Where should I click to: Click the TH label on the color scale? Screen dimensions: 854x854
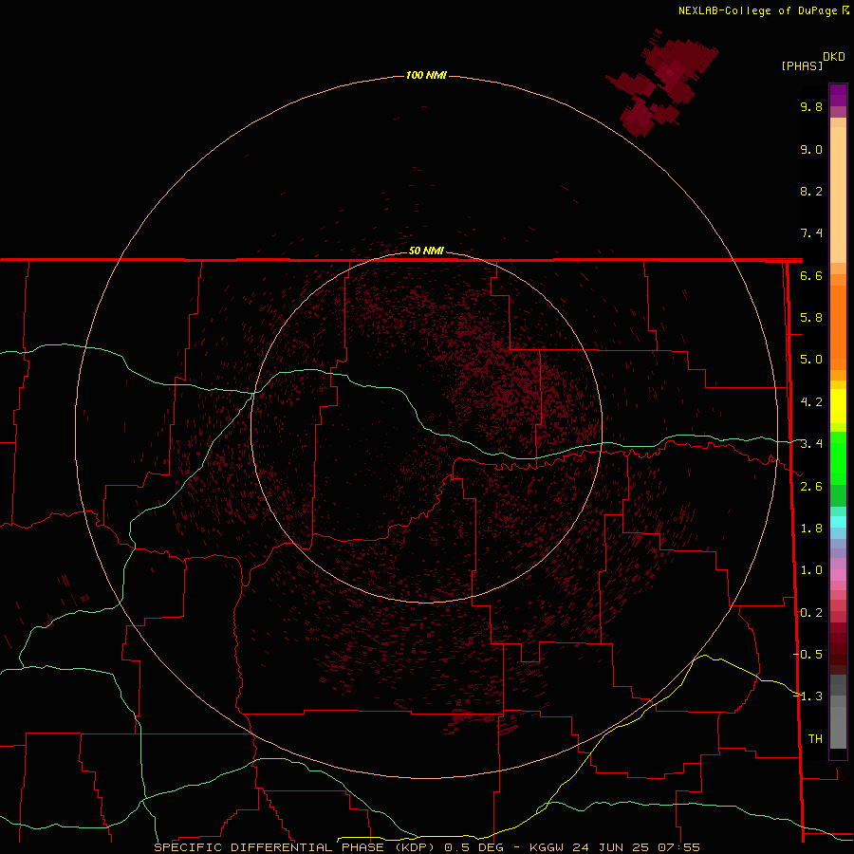(x=815, y=738)
